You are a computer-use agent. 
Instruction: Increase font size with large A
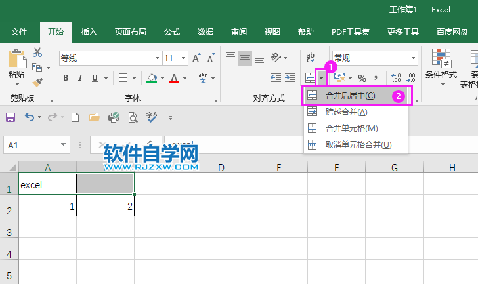point(196,58)
